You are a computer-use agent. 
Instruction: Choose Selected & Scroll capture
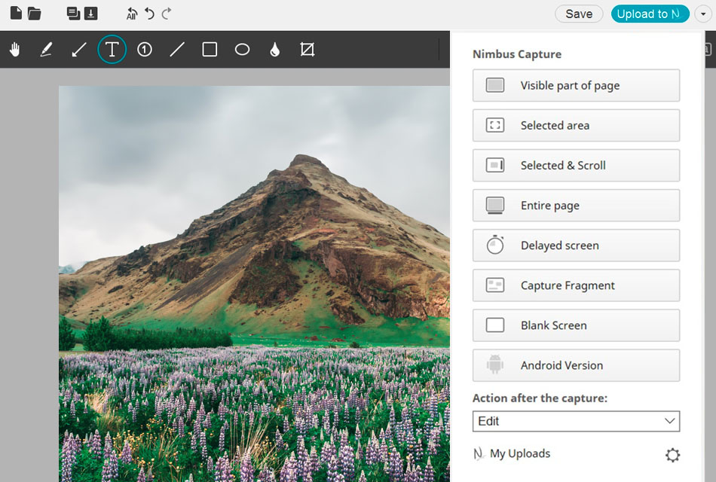pos(576,165)
